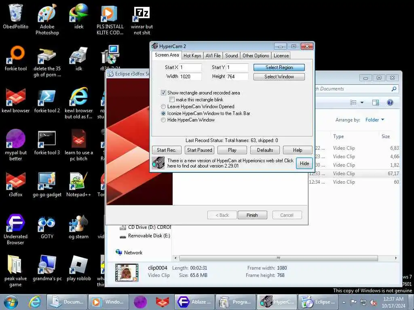414x310 pixels.
Task: Select the Underrated Browser desktop icon
Action: pos(16,229)
